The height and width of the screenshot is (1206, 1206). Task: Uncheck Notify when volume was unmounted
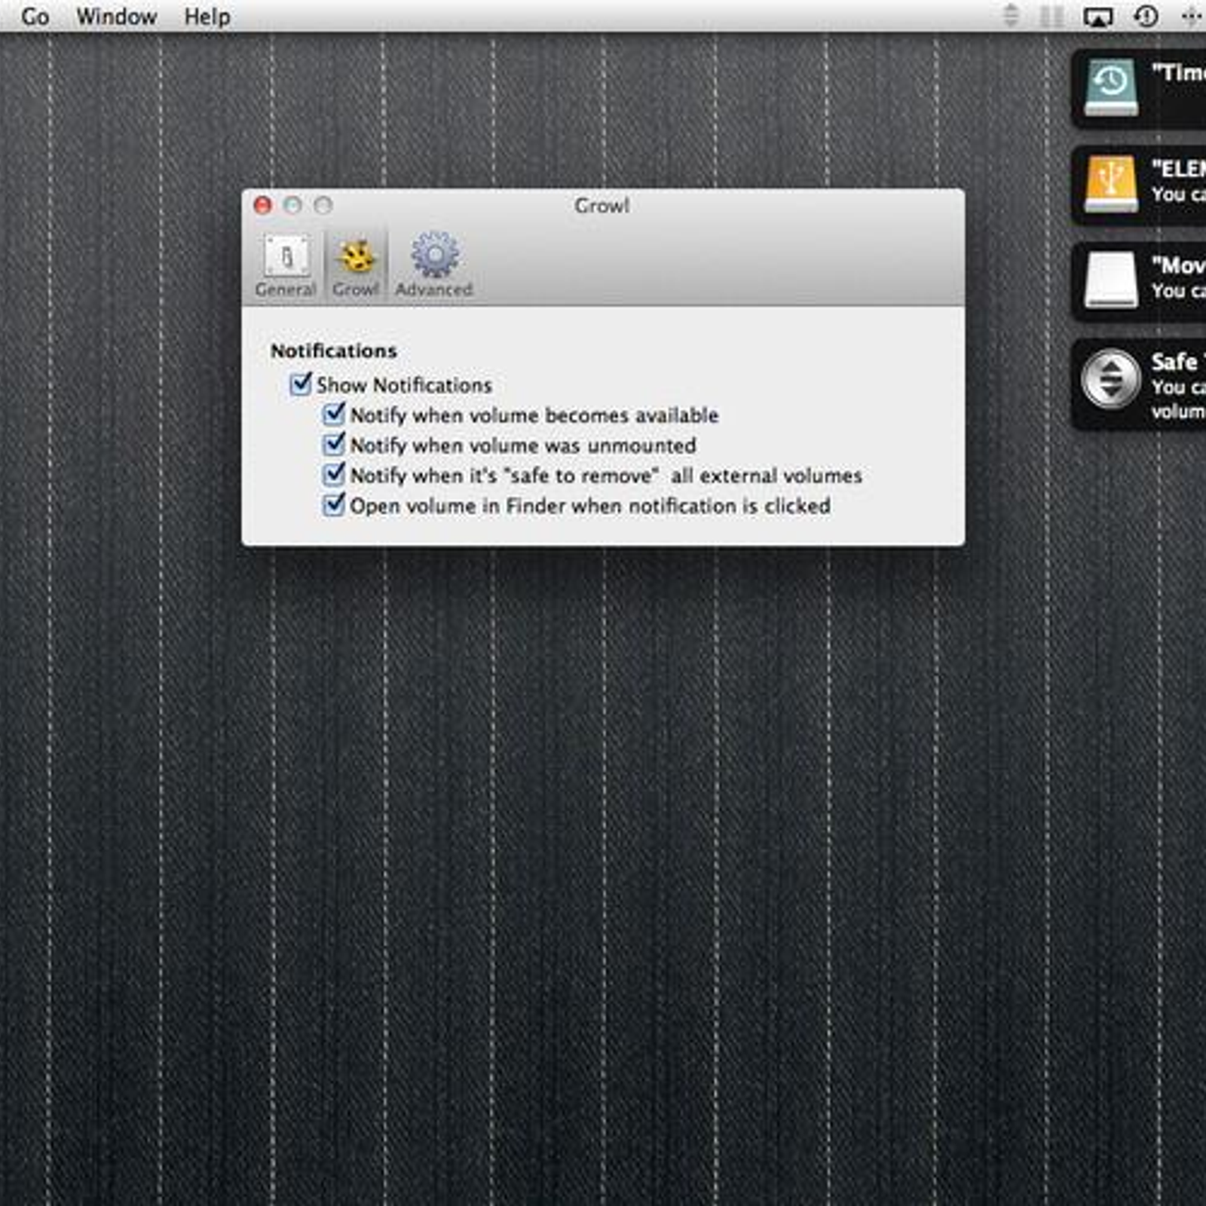click(x=334, y=445)
